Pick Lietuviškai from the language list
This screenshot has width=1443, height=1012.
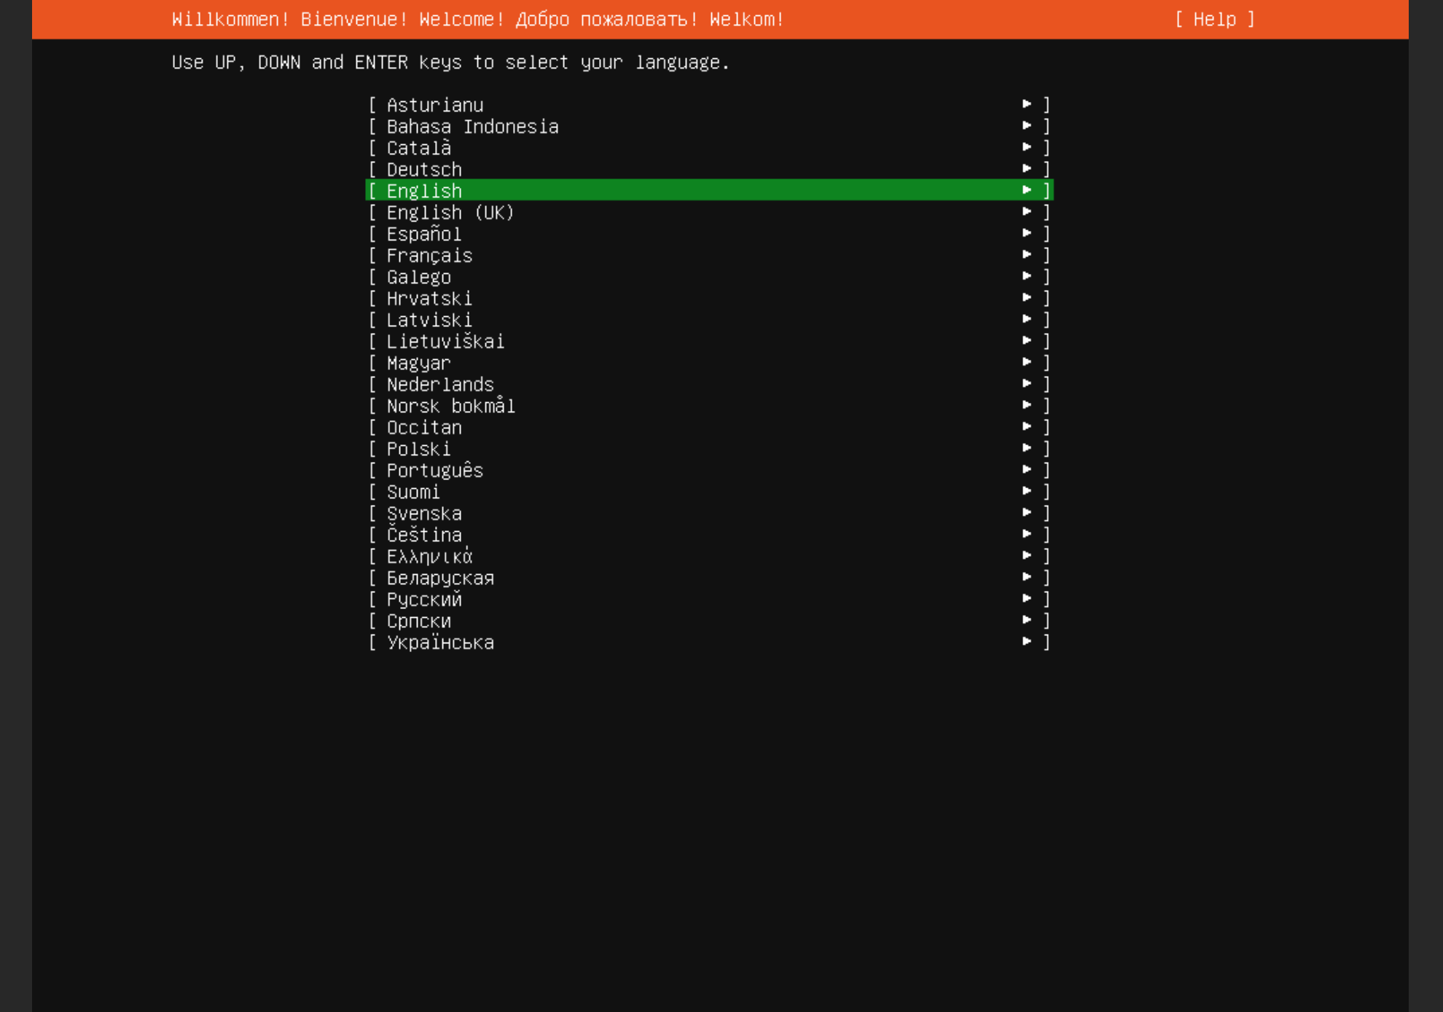(445, 341)
